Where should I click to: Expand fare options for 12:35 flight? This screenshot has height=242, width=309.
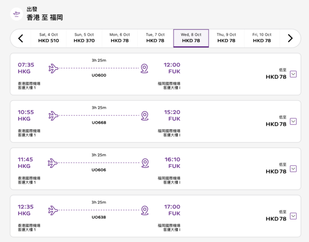tap(293, 216)
